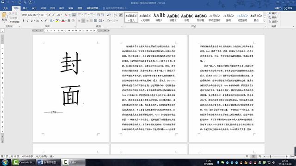Apply Italic formatting
This screenshot has height=166, width=296.
pos(28,21)
